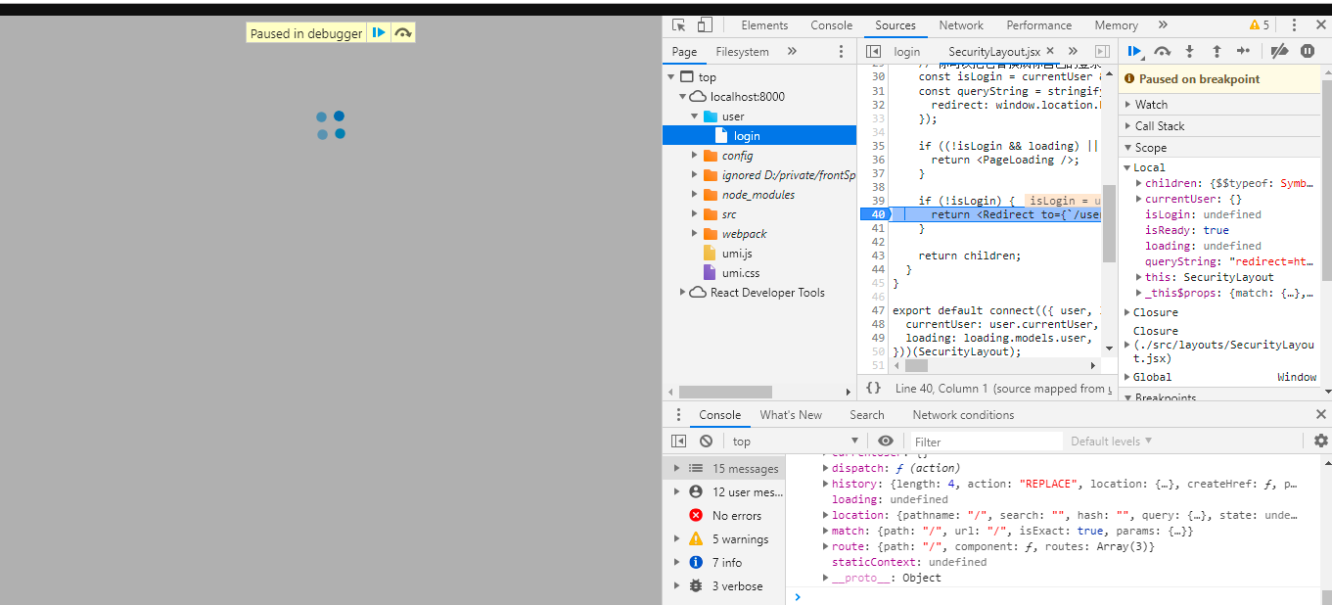Open the Memory tab
Image resolution: width=1332 pixels, height=605 pixels.
1116,25
